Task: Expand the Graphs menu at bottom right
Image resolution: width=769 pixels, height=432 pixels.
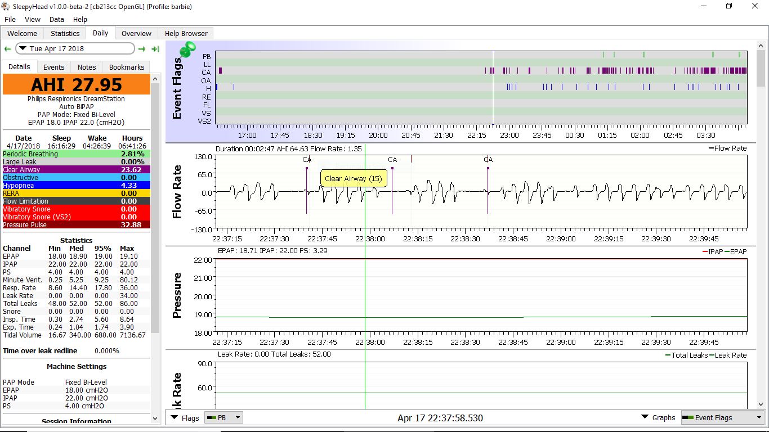Action: (x=658, y=417)
